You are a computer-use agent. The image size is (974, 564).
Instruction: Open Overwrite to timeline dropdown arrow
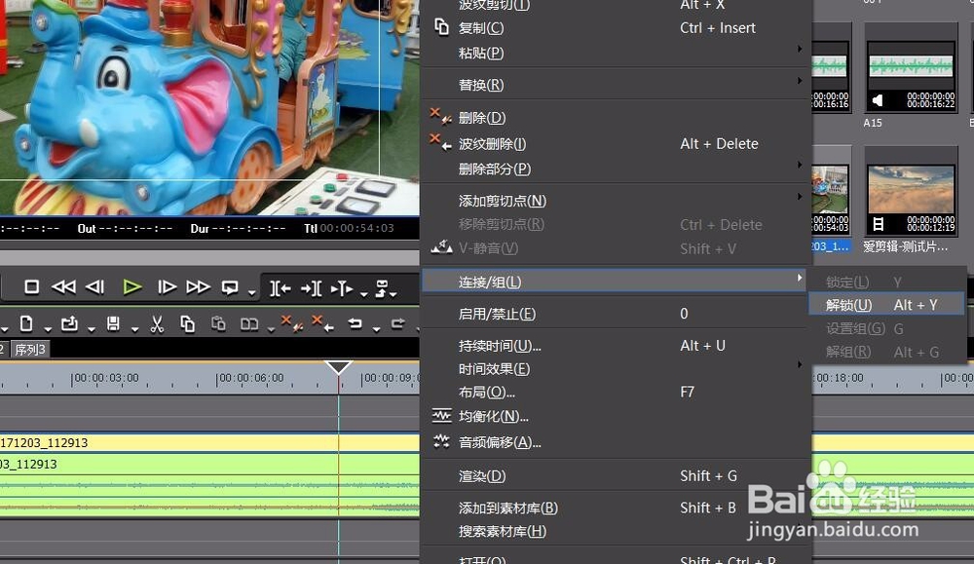tap(393, 293)
